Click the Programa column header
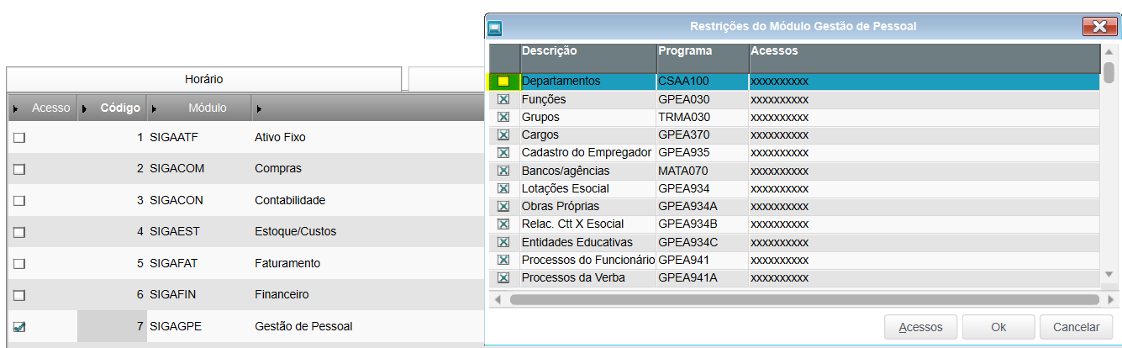Image resolution: width=1122 pixels, height=348 pixels. pyautogui.click(x=703, y=57)
